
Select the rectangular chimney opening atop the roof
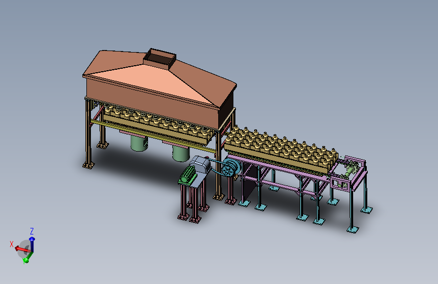coord(160,58)
